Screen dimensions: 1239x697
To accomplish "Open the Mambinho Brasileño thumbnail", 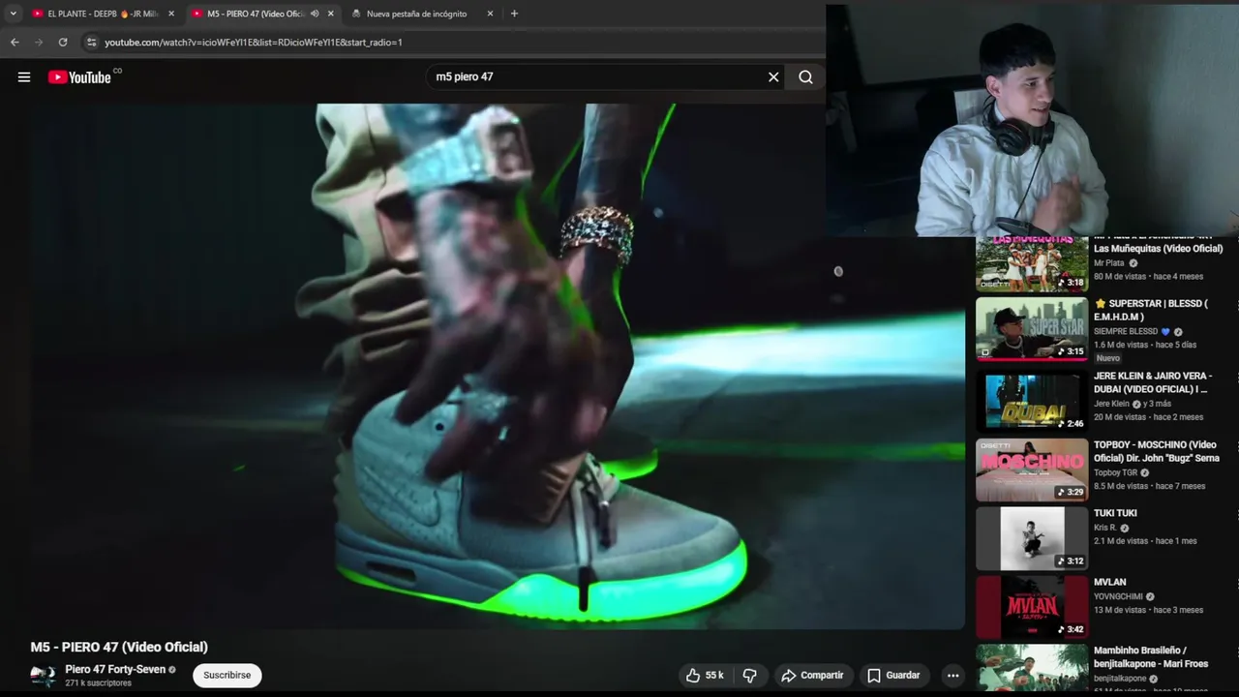I will coord(1032,668).
